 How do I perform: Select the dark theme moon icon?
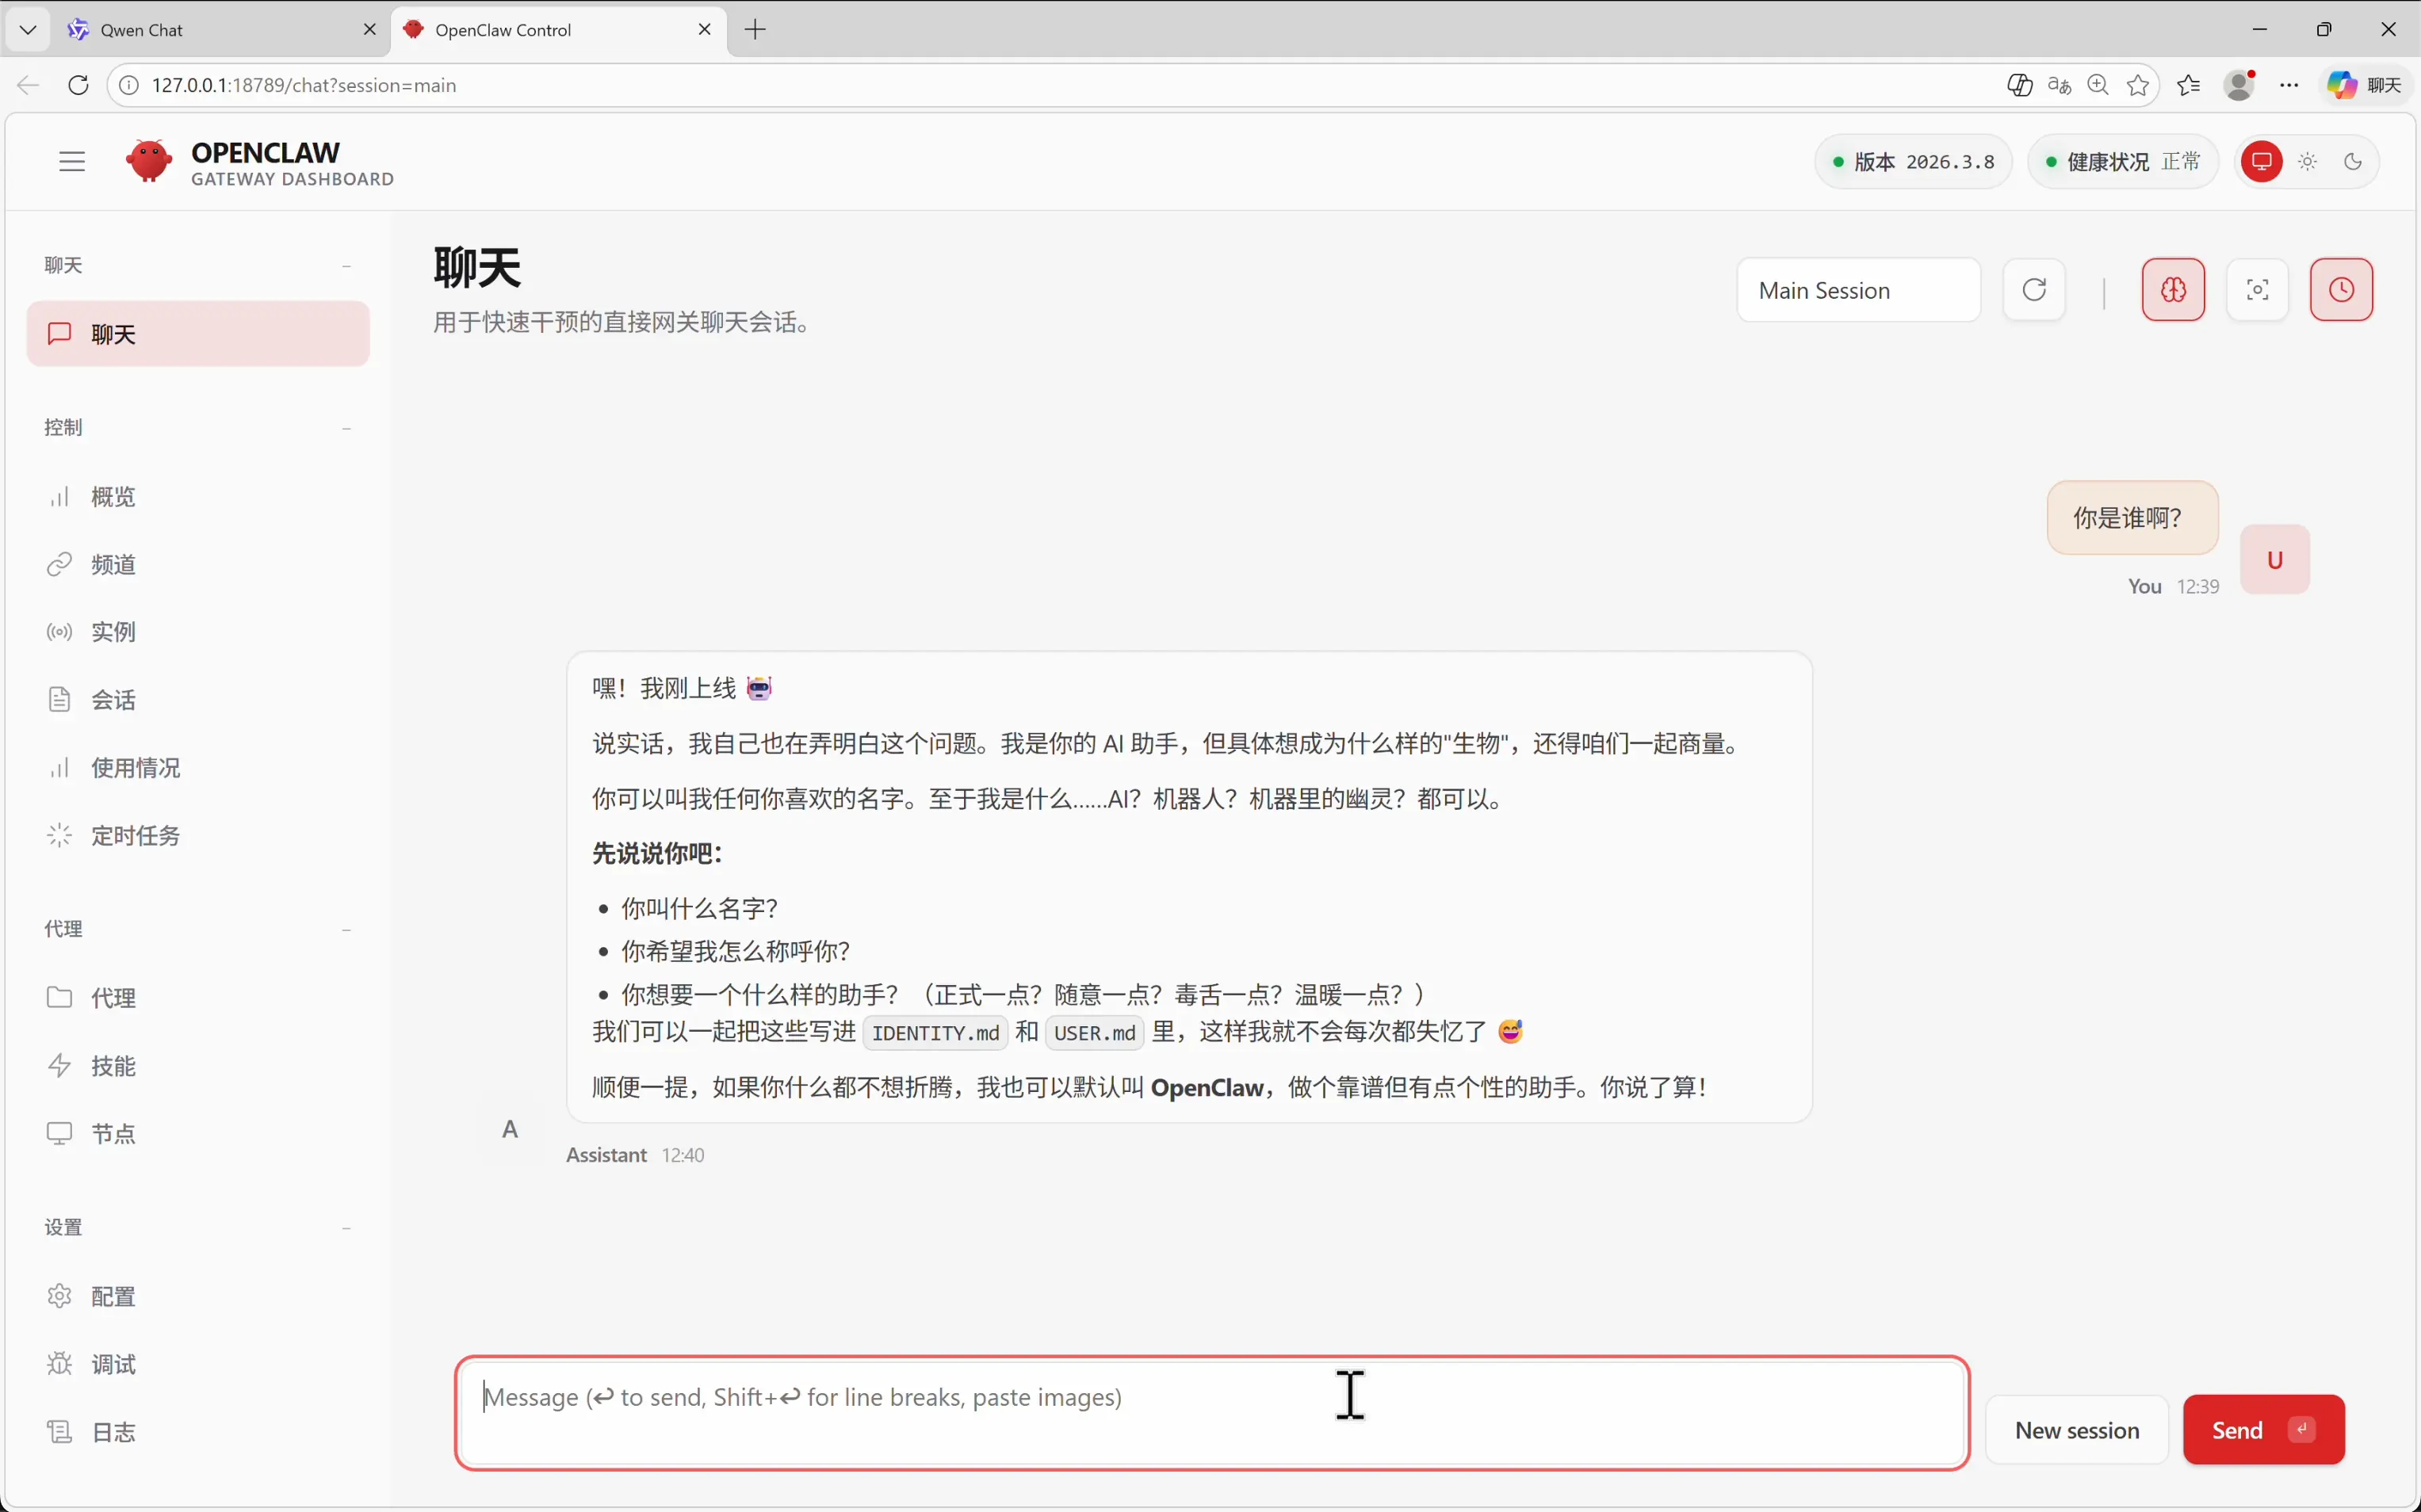(x=2353, y=161)
